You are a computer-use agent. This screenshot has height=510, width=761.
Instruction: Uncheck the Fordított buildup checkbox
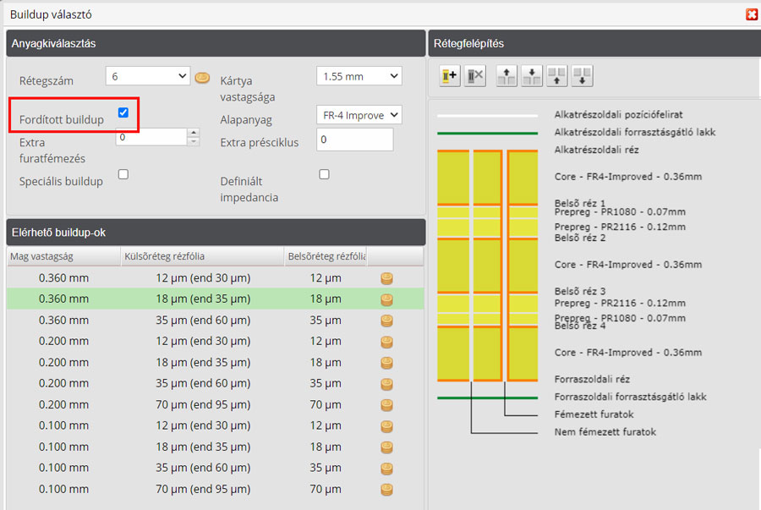click(123, 112)
